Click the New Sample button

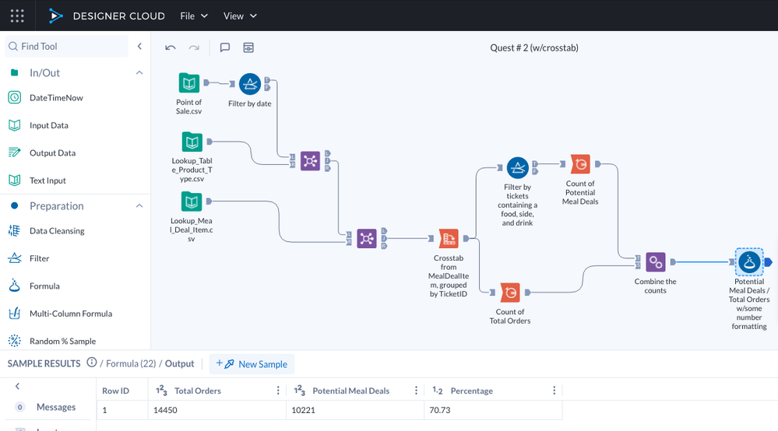252,364
